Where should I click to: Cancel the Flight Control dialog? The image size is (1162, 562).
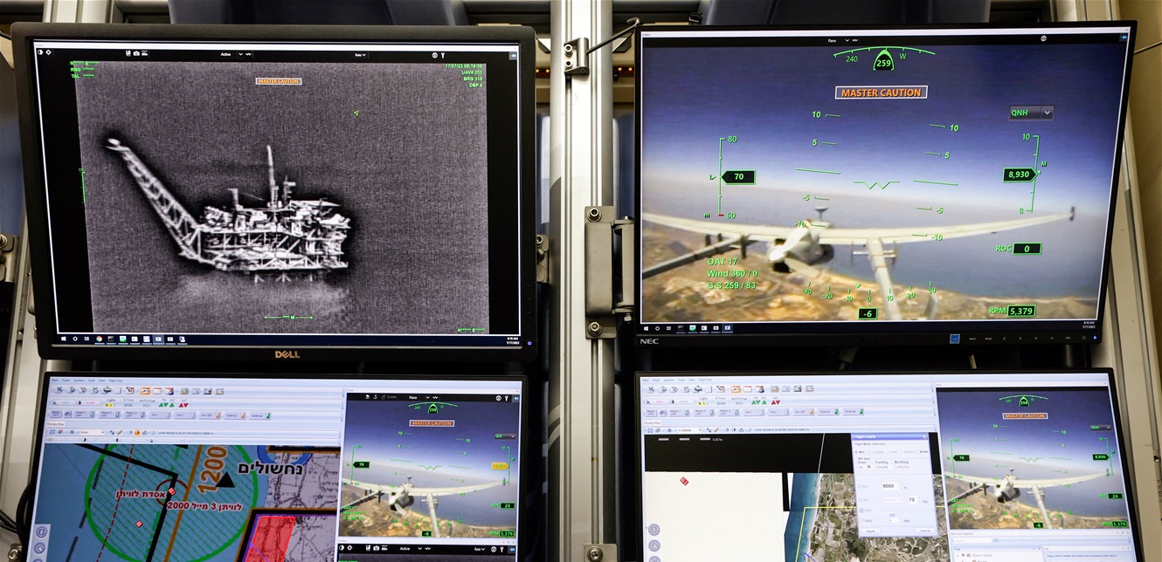(925, 531)
